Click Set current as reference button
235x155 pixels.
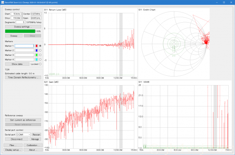[23, 120]
